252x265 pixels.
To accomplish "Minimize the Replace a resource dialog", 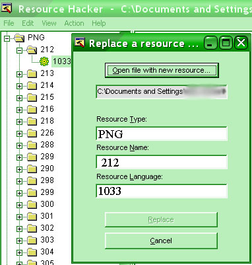I will click(x=210, y=43).
